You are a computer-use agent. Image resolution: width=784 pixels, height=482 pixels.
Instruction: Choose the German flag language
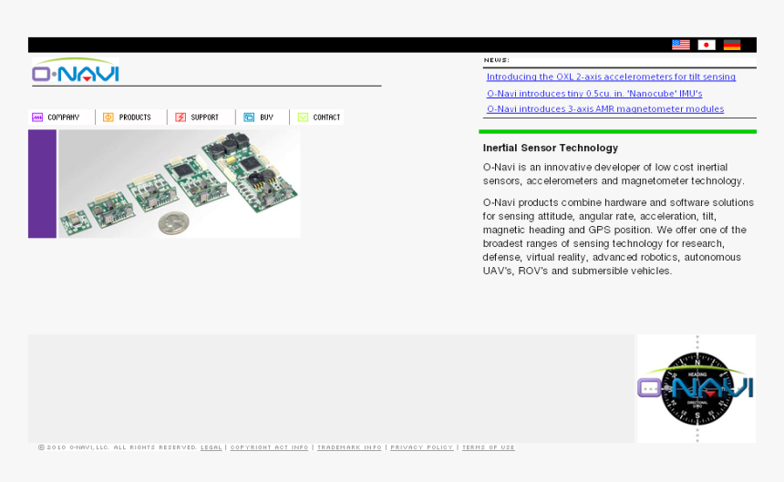[732, 45]
